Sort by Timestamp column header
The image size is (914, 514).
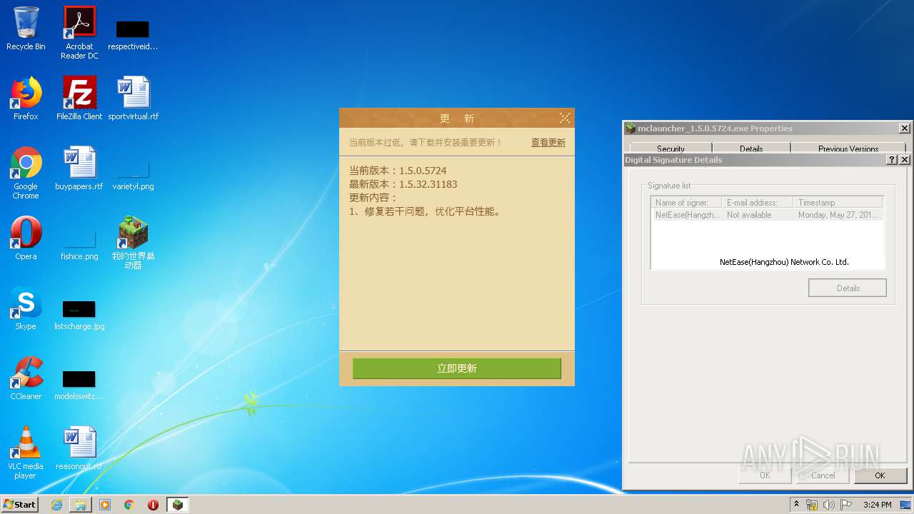838,203
